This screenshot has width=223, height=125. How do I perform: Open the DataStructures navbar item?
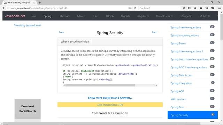coord(165,16)
